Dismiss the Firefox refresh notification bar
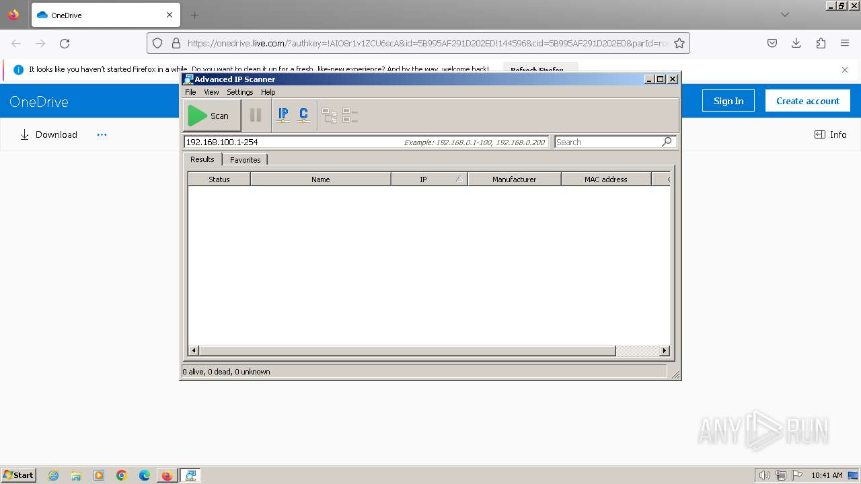 (845, 69)
